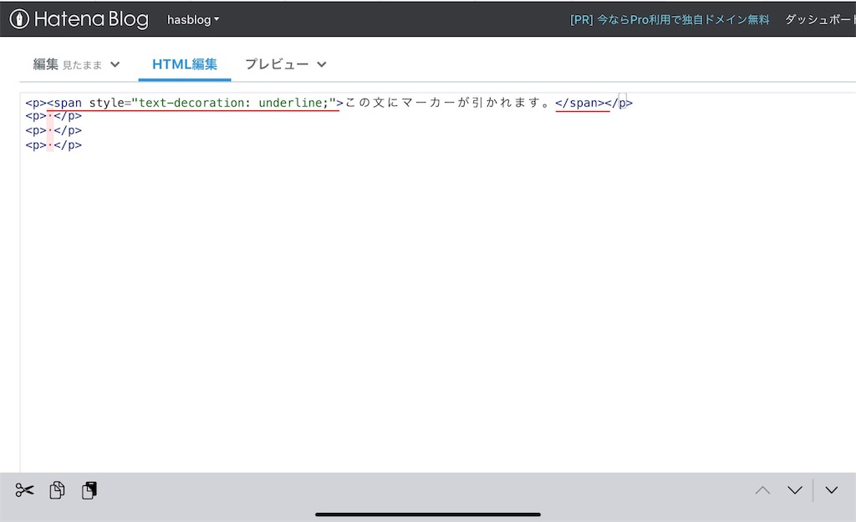Click the underlined closing span tag
This screenshot has height=522, width=856.
pos(580,103)
